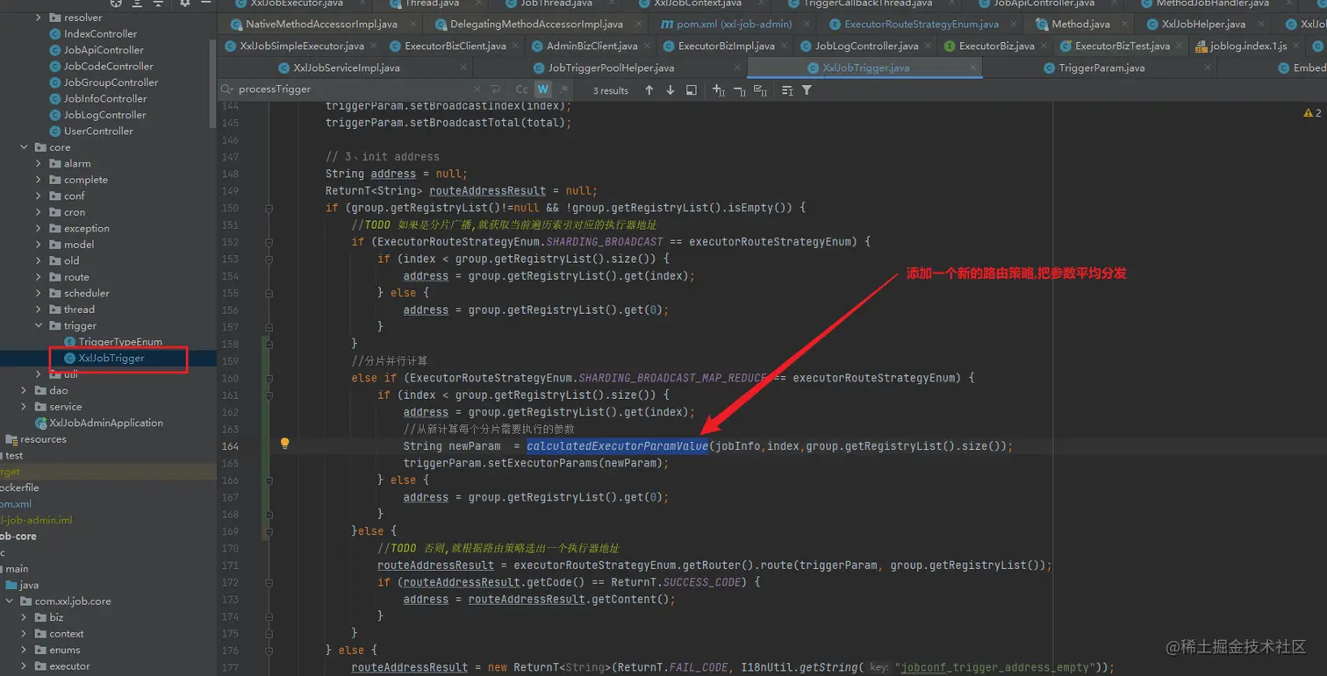Viewport: 1327px width, 676px height.
Task: Expand the service folder
Action: 25,407
